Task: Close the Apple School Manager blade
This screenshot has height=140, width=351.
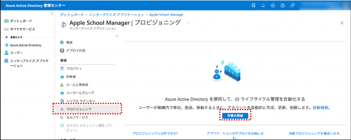Action: point(342,23)
